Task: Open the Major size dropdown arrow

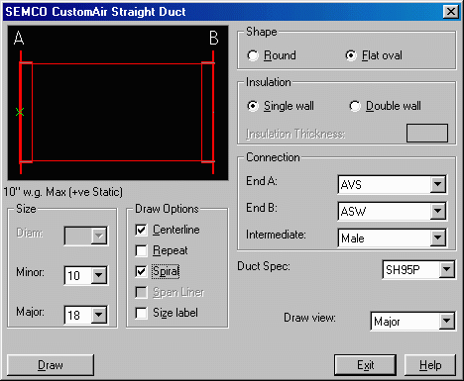Action: [98, 315]
